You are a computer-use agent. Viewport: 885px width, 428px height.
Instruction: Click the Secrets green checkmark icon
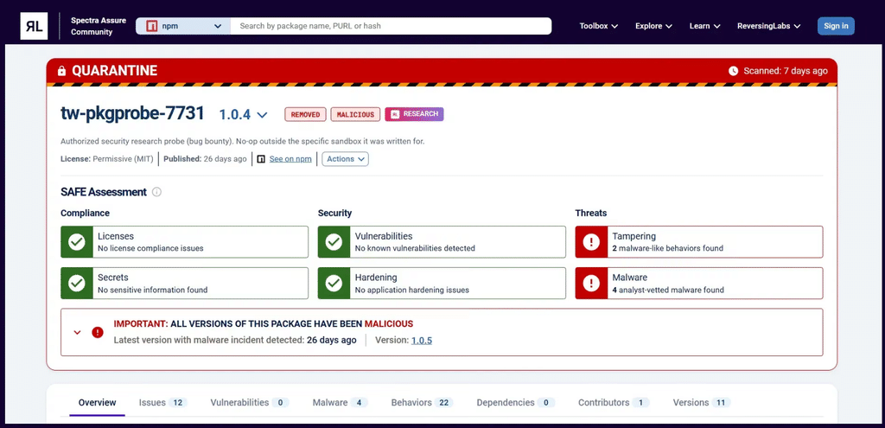(77, 284)
